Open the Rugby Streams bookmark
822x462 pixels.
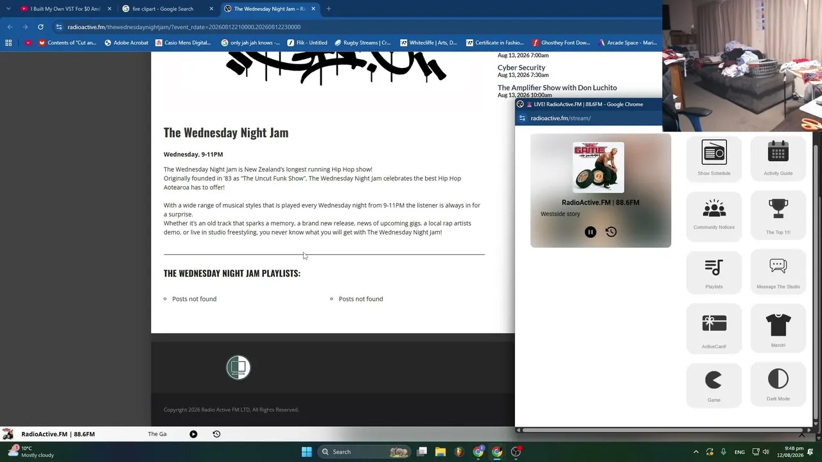pos(362,43)
